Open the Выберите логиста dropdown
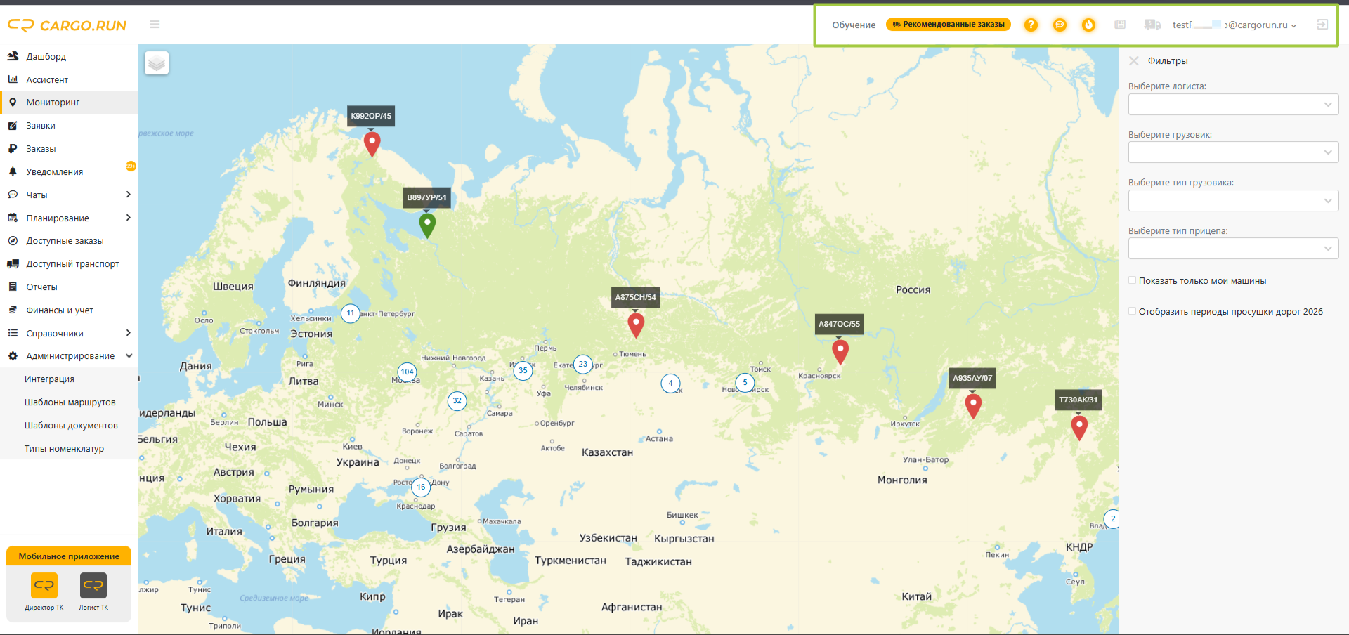 coord(1233,105)
